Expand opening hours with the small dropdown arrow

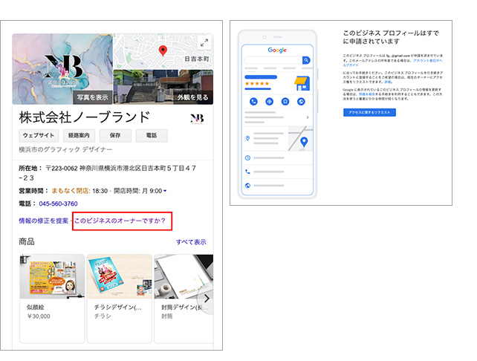(165, 191)
